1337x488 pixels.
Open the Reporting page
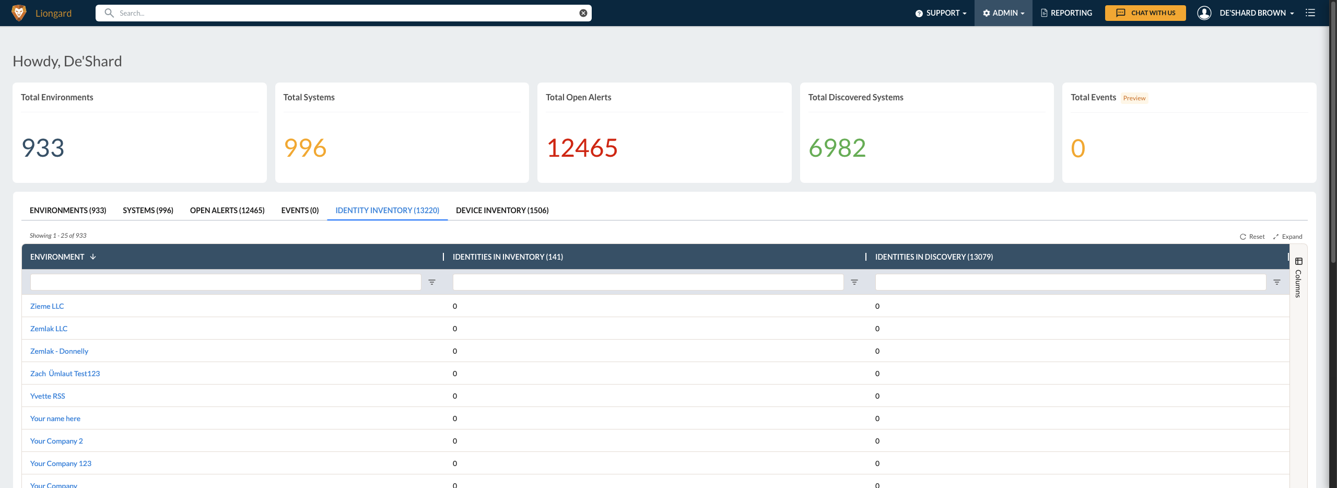coord(1066,13)
